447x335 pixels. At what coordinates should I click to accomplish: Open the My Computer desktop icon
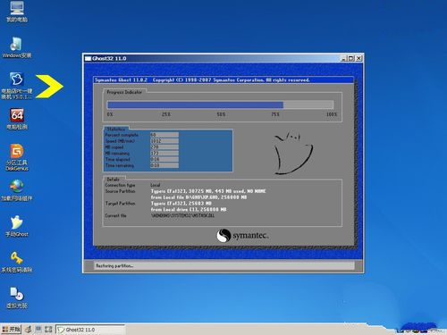(x=17, y=12)
